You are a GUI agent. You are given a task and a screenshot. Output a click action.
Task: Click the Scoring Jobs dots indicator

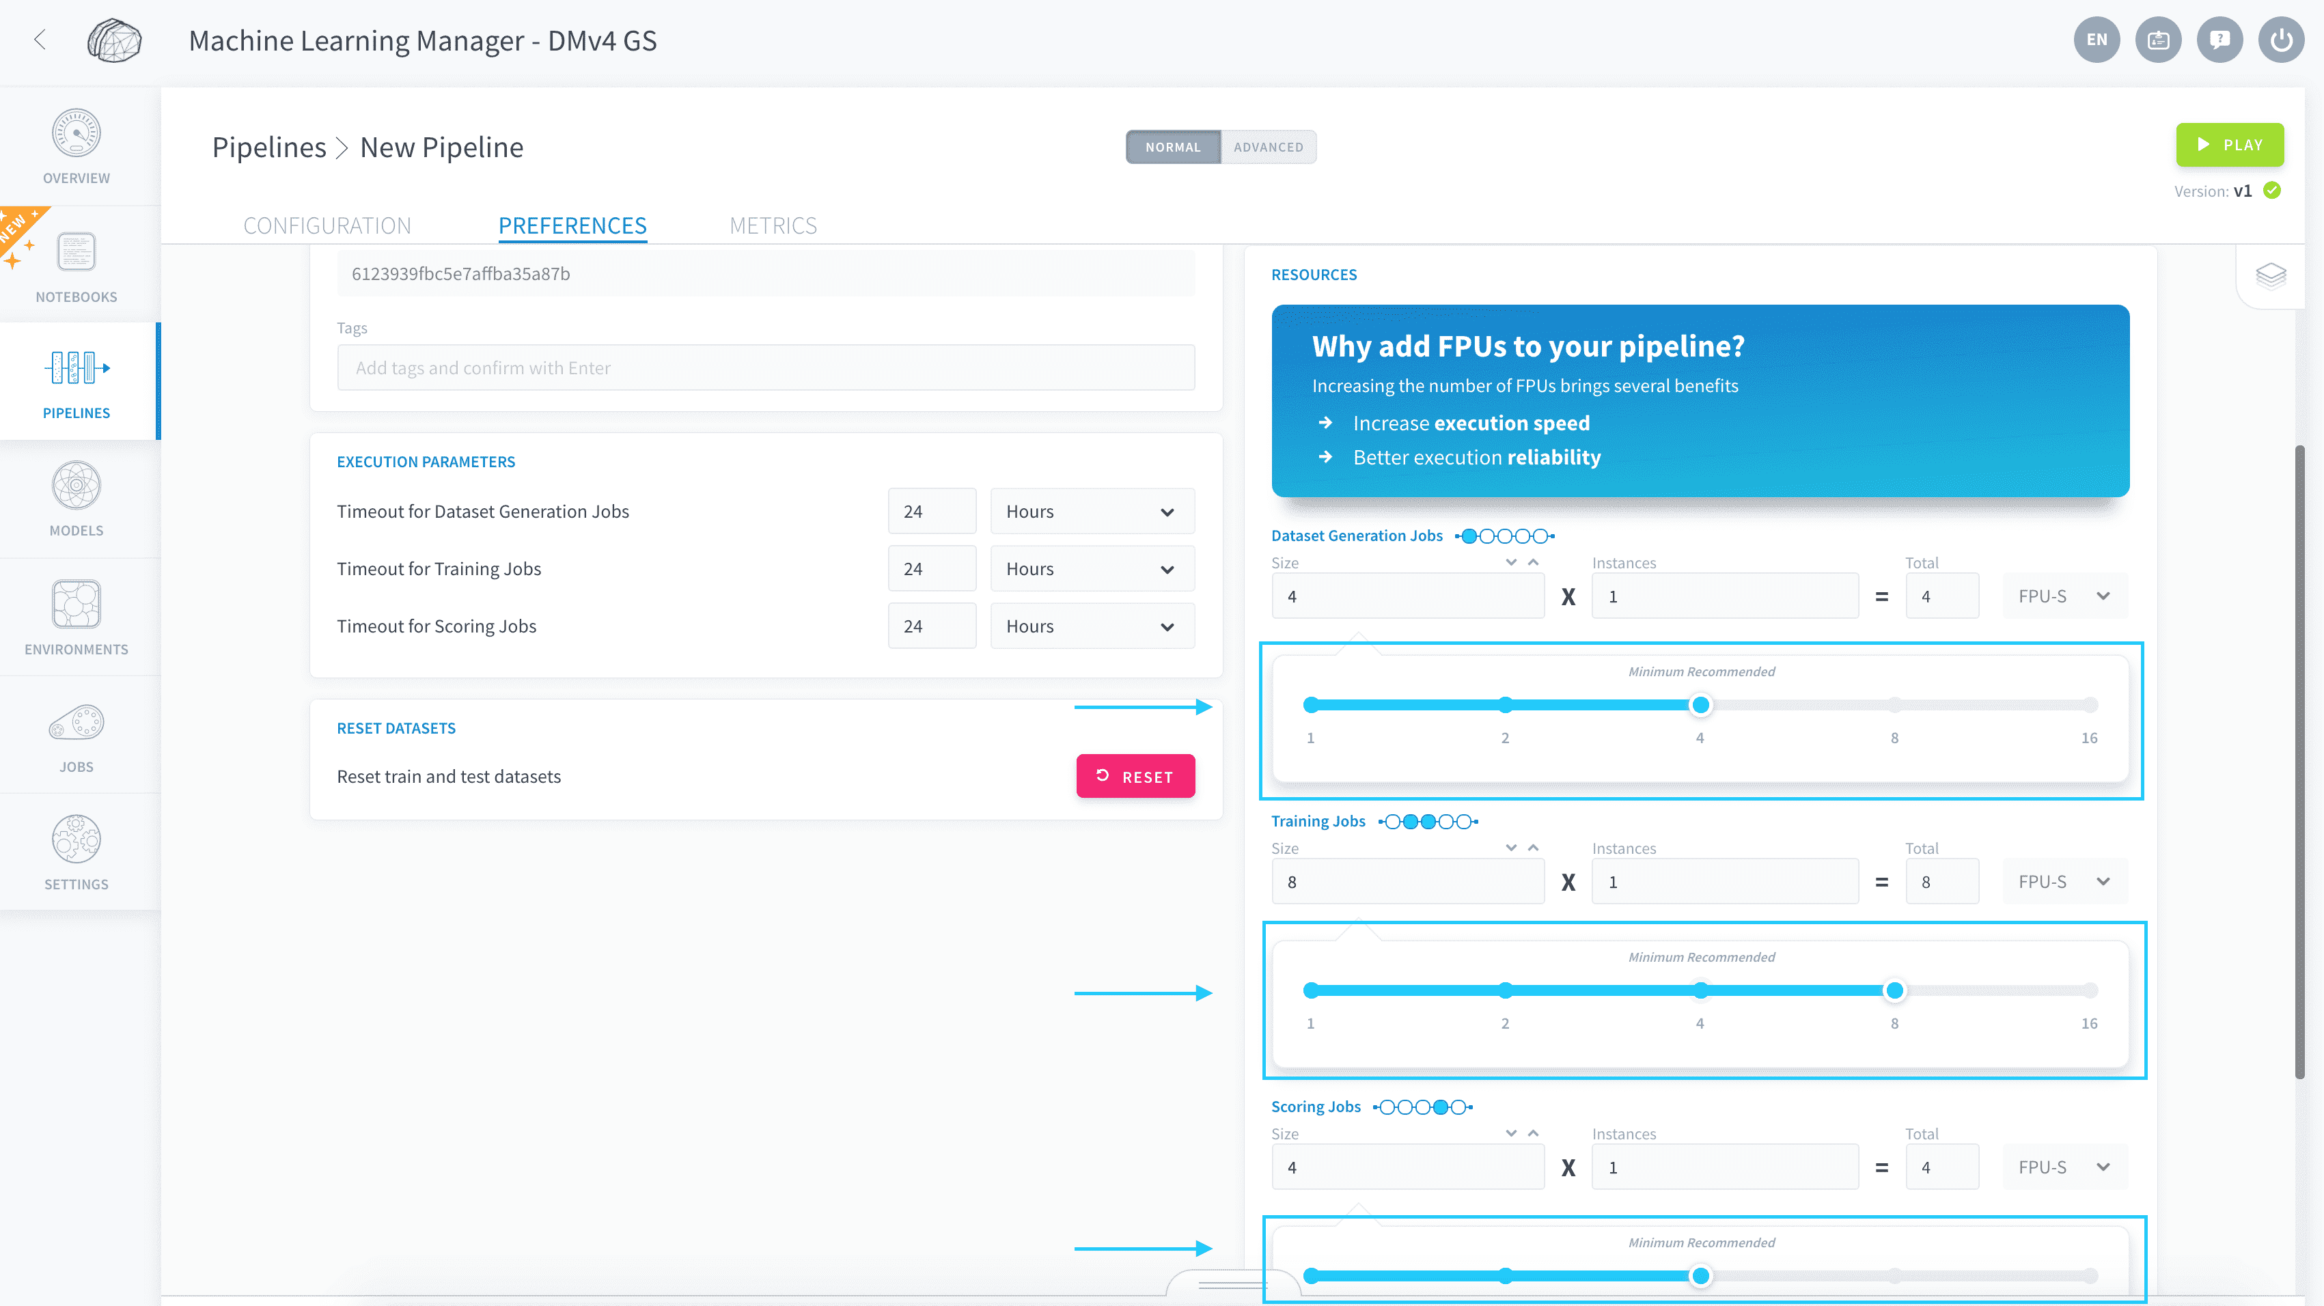pos(1423,1108)
